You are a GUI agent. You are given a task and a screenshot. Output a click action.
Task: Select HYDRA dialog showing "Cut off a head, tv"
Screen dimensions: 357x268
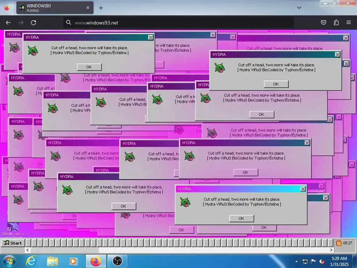[x=149, y=159]
